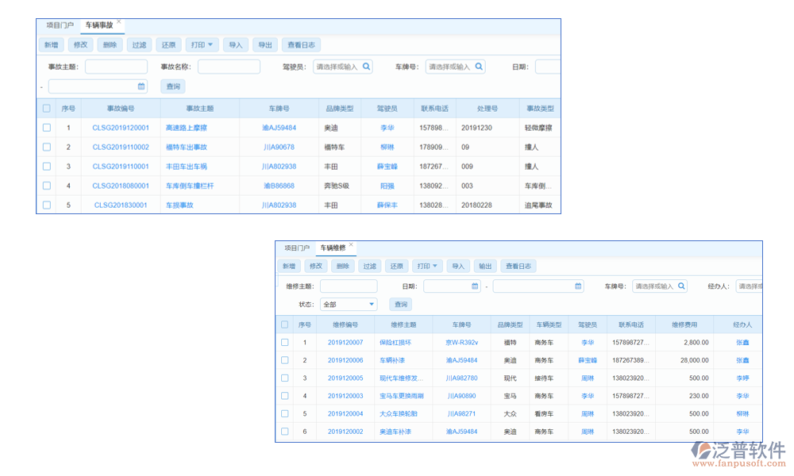Click the 新增 button in 车辆事故
Viewport: 794px width, 476px height.
[51, 44]
